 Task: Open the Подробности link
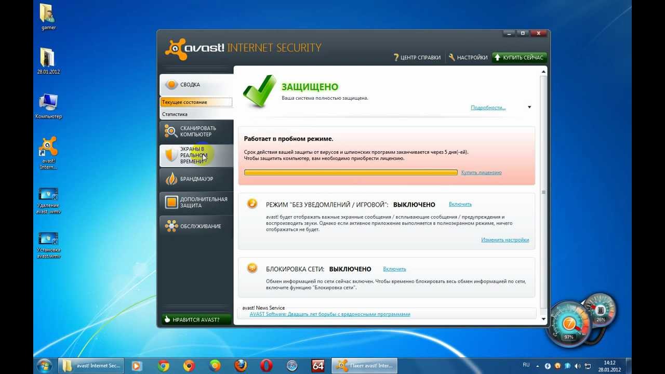tap(488, 108)
